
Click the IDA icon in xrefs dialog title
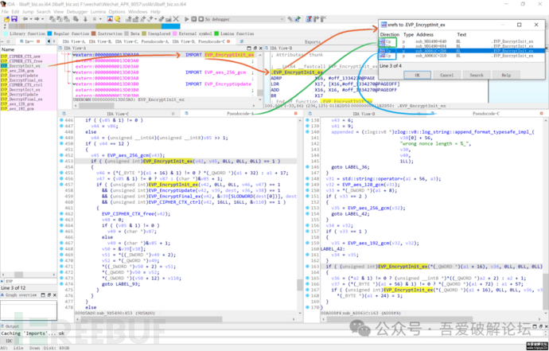pos(384,25)
